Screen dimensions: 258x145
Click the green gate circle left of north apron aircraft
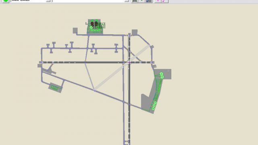[x=91, y=27]
